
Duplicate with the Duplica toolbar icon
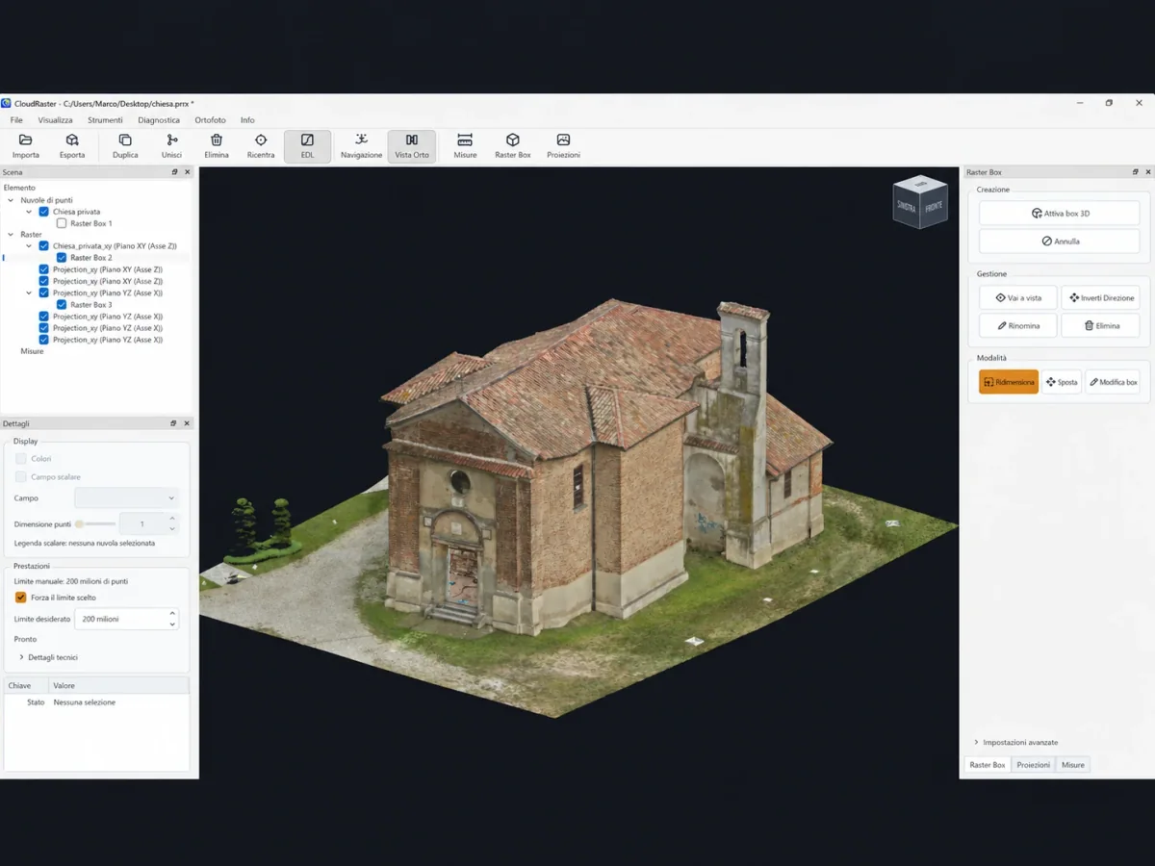tap(125, 146)
